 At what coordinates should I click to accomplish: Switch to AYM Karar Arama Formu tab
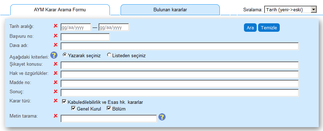click(60, 10)
